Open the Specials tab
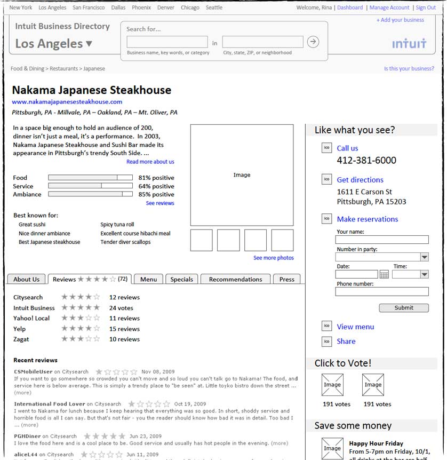The width and height of the screenshot is (447, 460). pyautogui.click(x=181, y=279)
